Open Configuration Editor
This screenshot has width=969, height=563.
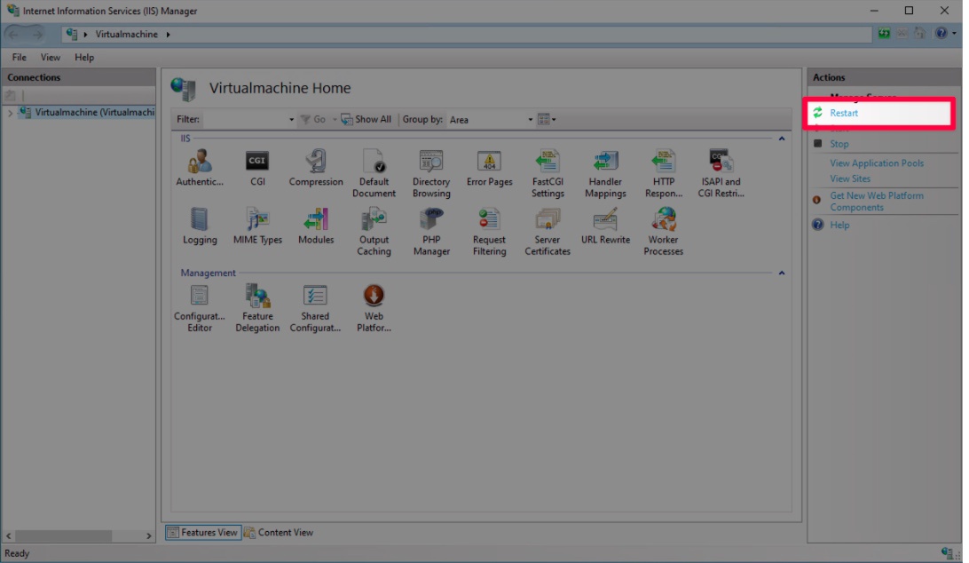click(x=200, y=308)
